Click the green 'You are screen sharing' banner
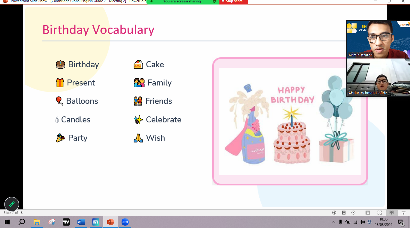The height and width of the screenshot is (228, 410). (x=182, y=1)
